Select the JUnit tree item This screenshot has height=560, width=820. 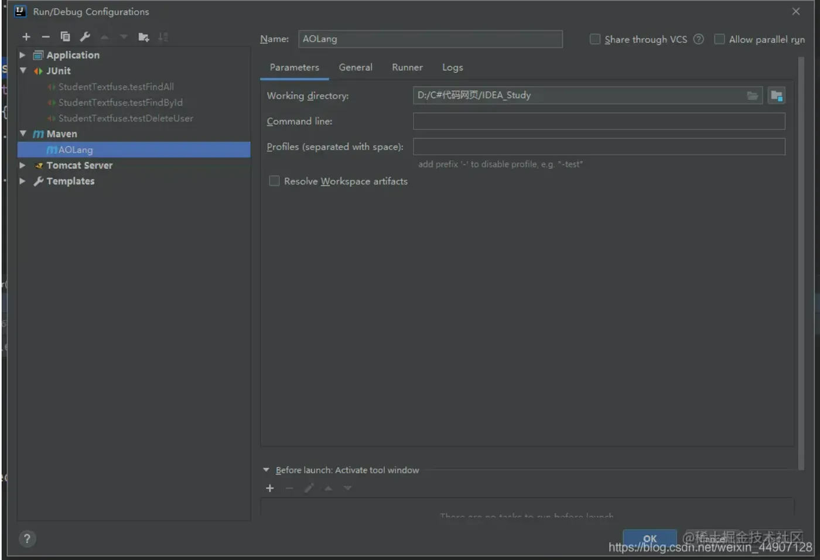(x=58, y=70)
